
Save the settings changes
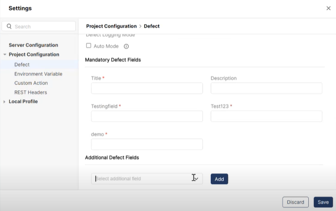(323, 202)
